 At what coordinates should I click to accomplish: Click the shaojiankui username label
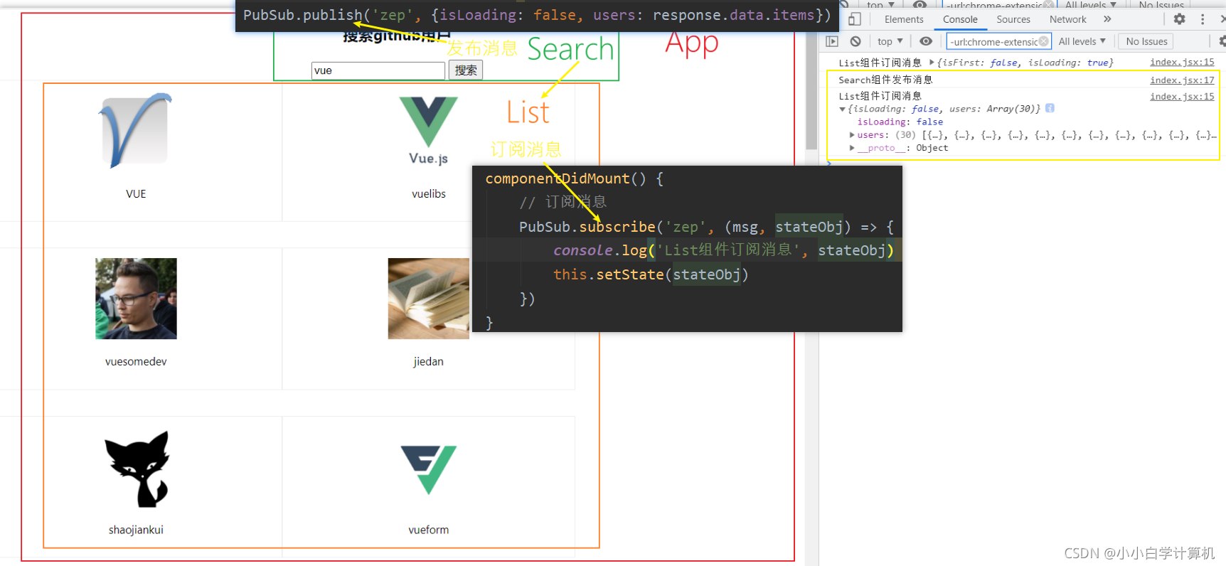pos(136,530)
